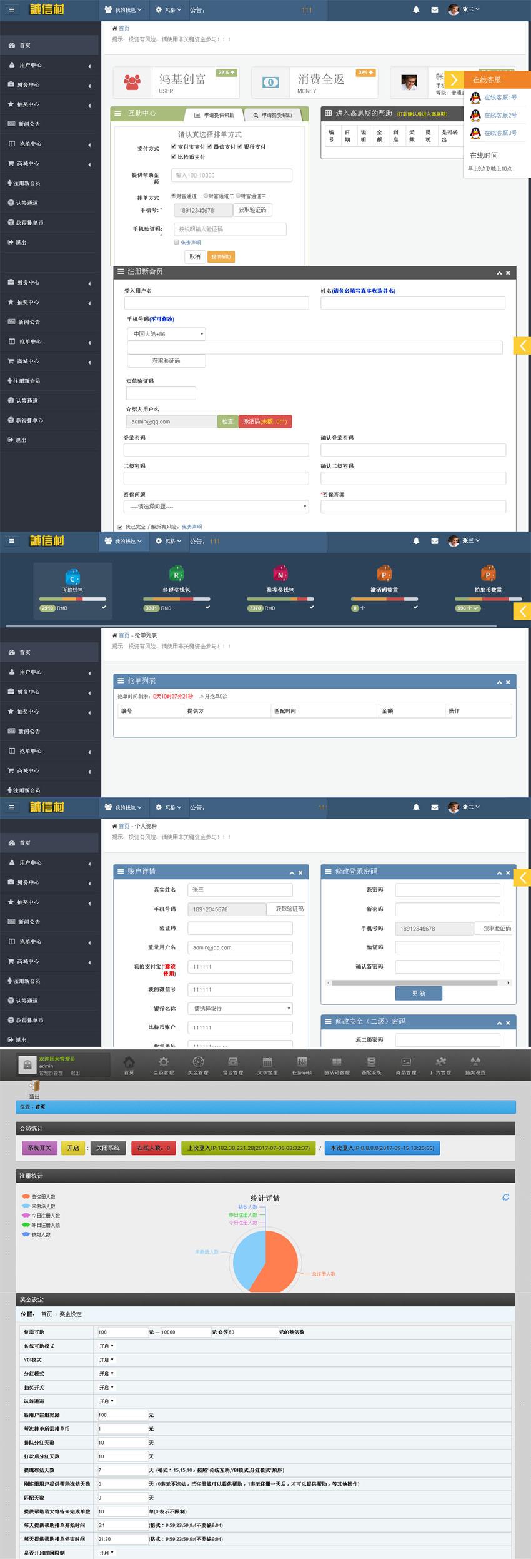
Task: Open 奖金管理 clock icon in admin bar
Action: pos(198,1061)
